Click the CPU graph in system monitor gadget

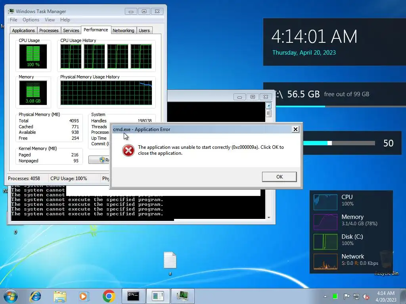pyautogui.click(x=326, y=202)
